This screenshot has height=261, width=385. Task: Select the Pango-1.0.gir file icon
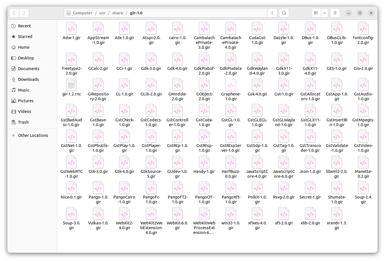click(98, 188)
